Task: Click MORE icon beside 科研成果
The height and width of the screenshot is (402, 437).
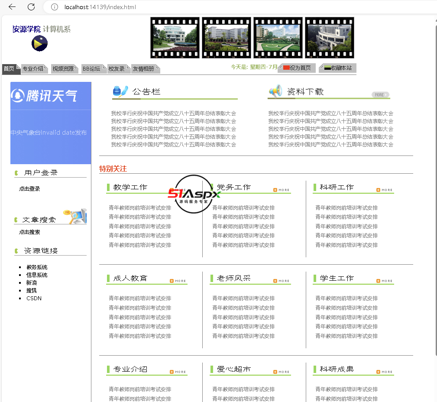Action: pos(385,372)
